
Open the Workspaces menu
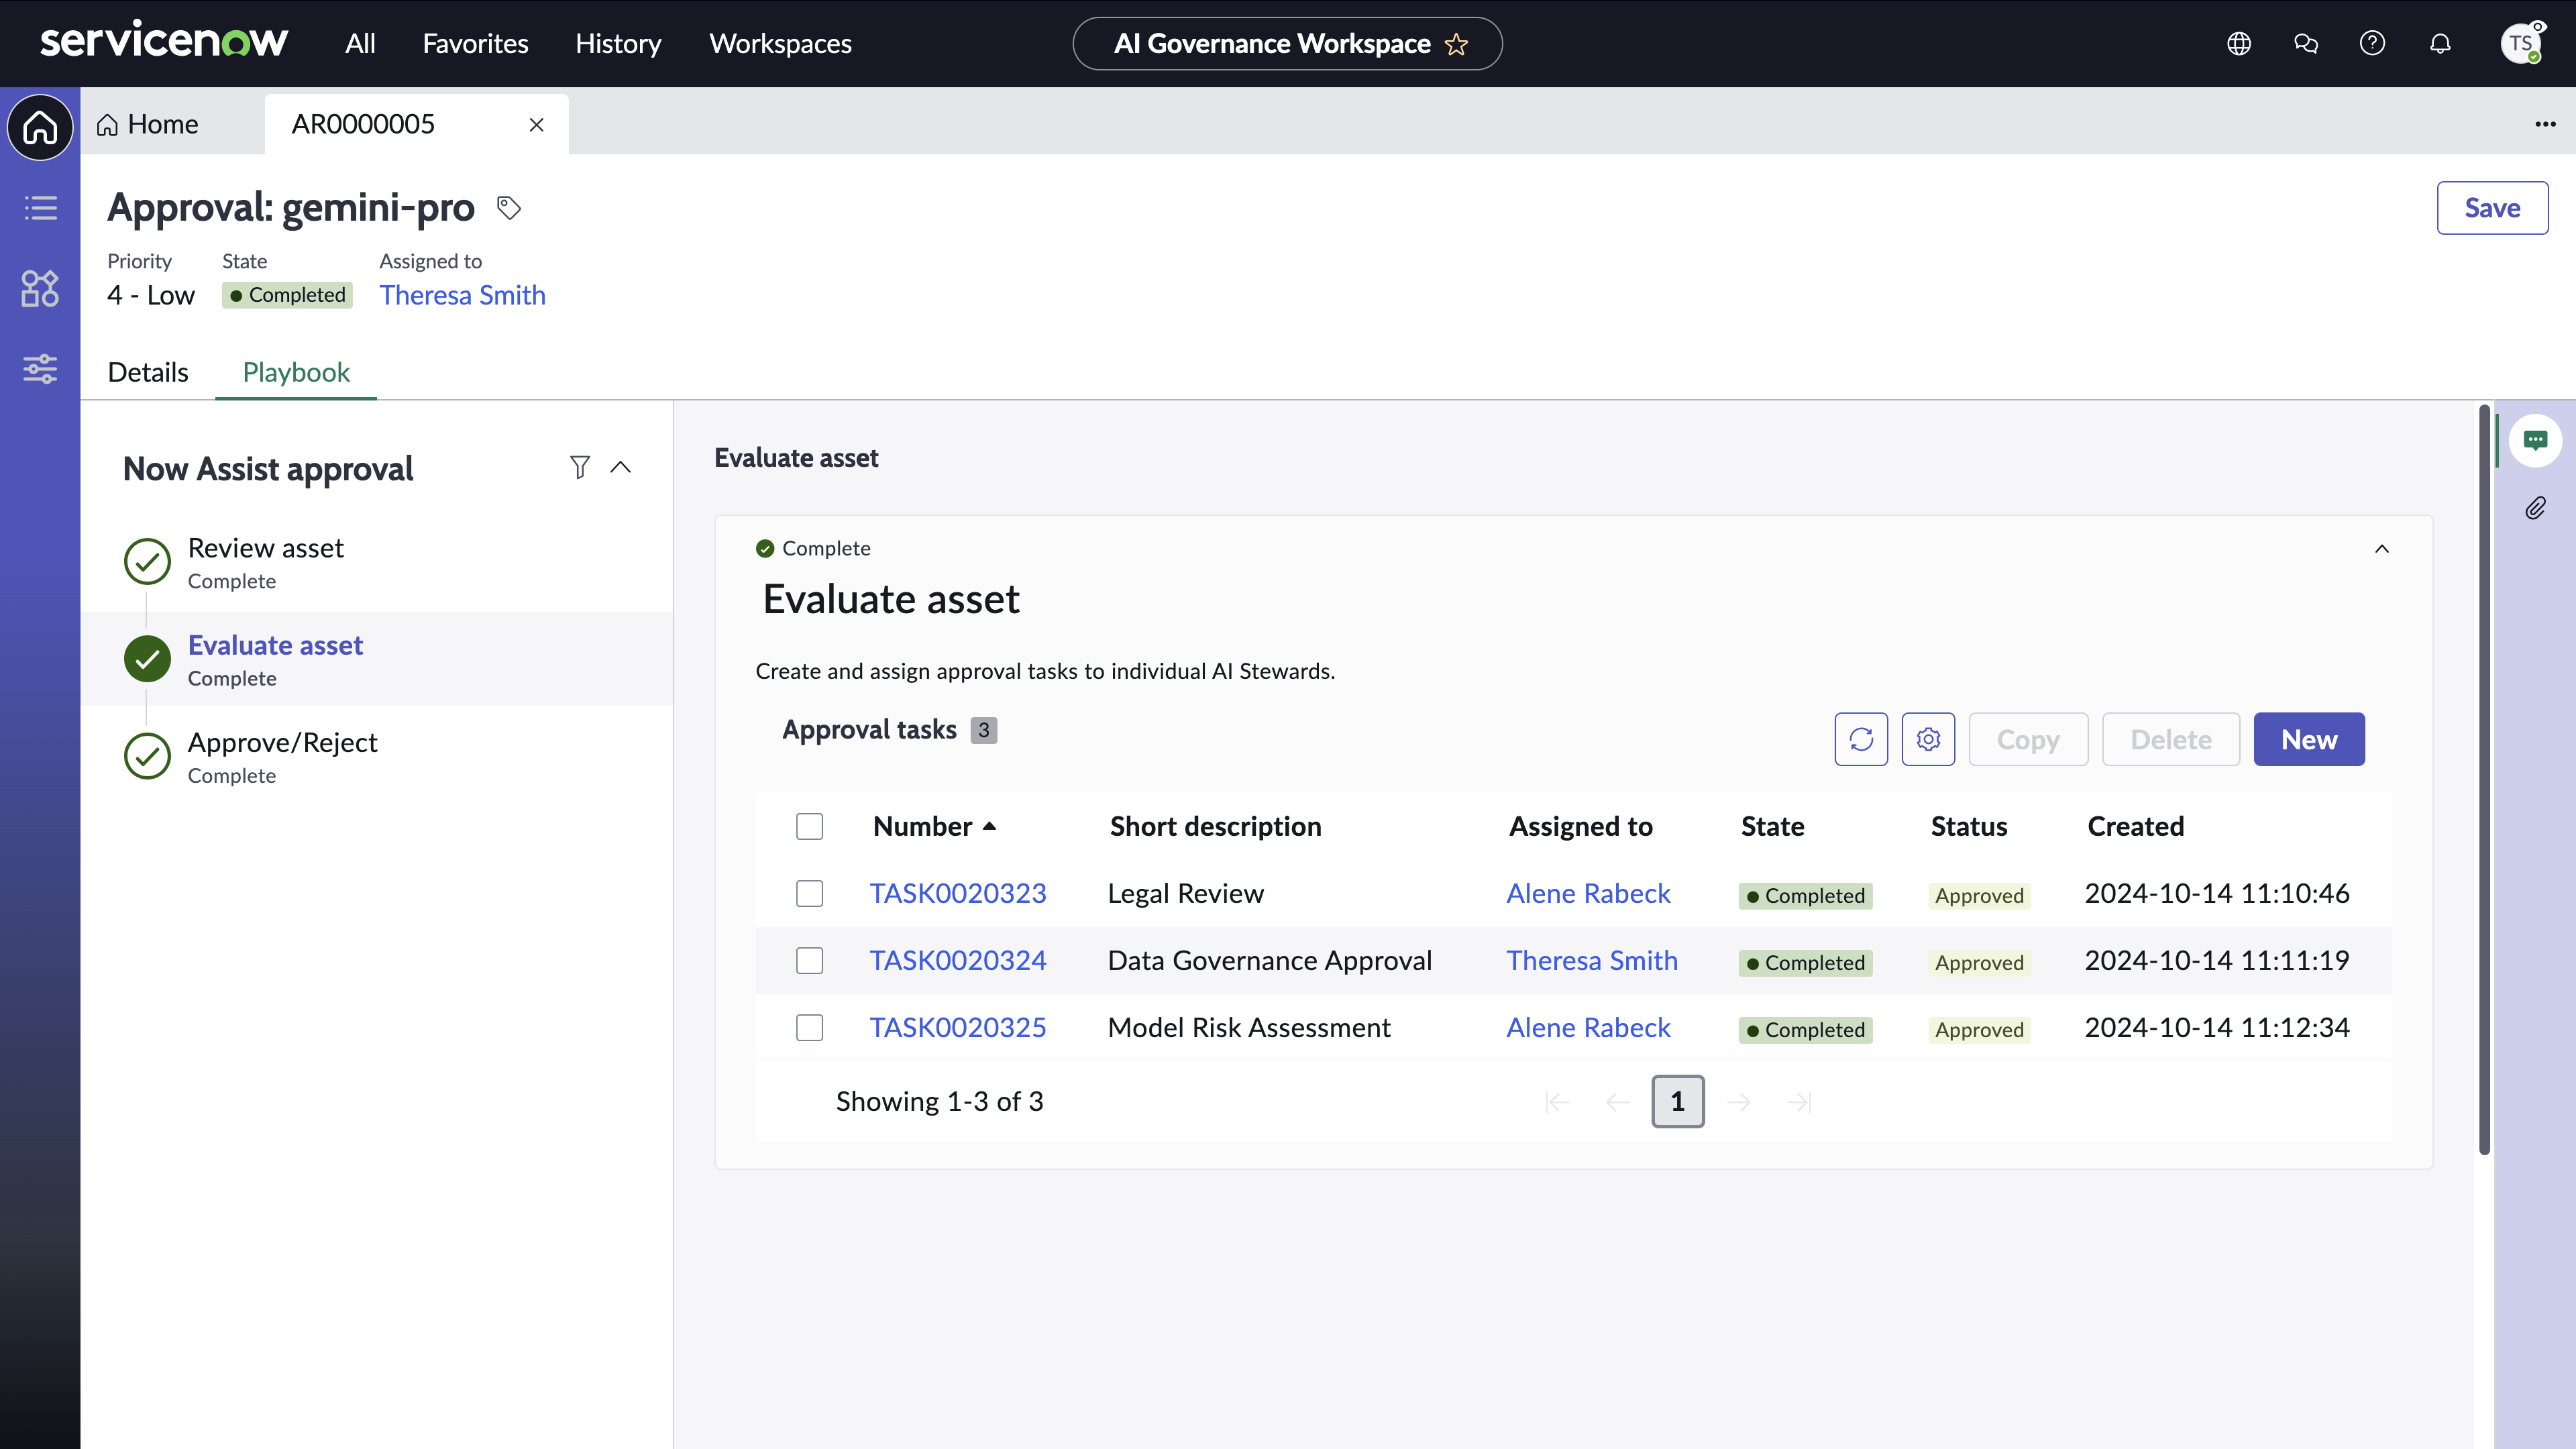tap(780, 43)
